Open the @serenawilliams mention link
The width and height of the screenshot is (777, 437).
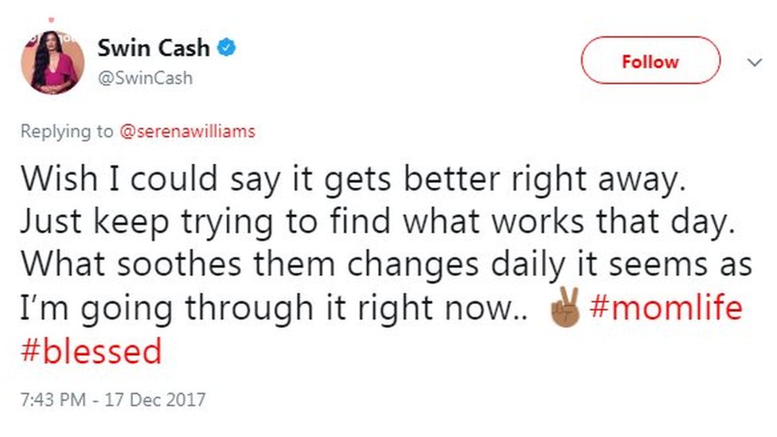pos(187,131)
